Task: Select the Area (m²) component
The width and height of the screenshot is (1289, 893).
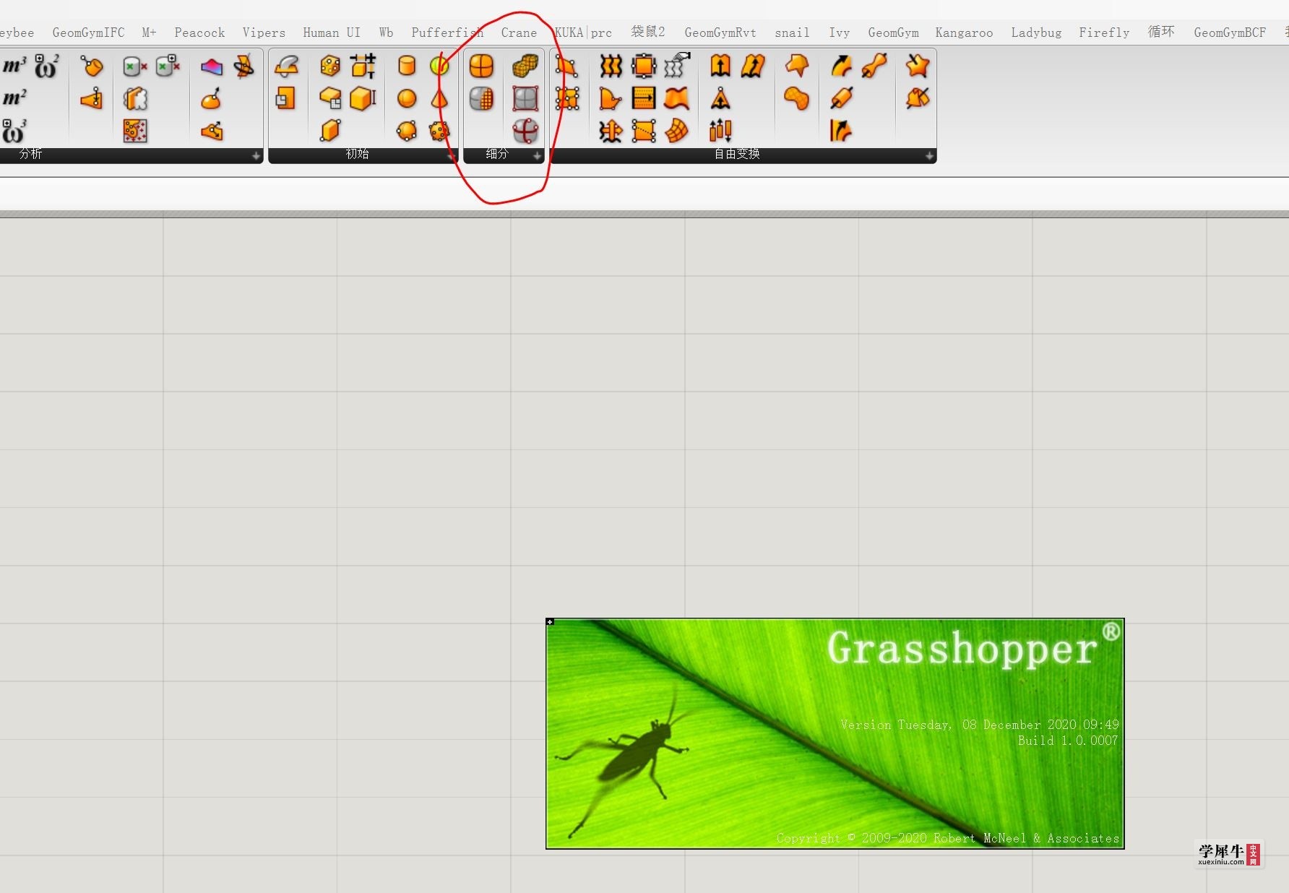Action: [14, 98]
